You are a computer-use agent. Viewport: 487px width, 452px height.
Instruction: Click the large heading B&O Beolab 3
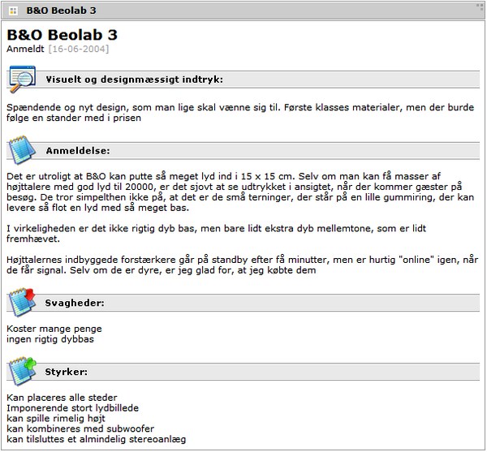click(62, 34)
